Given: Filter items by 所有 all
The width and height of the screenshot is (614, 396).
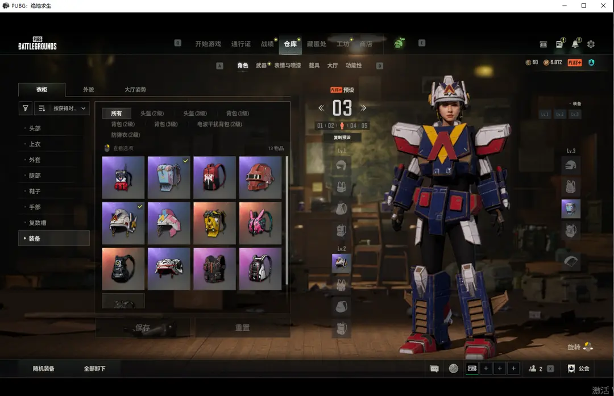Looking at the screenshot, I should pos(117,114).
